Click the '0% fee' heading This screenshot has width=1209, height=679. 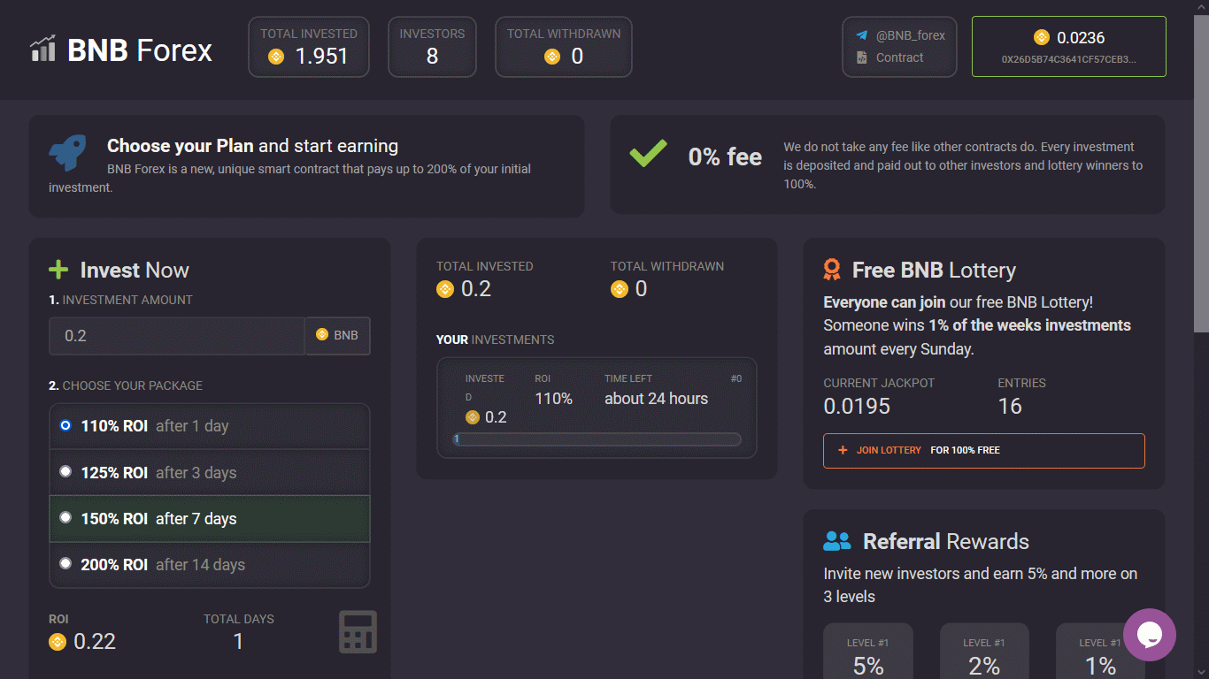[725, 156]
